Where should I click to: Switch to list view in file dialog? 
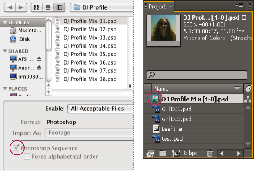coord(48,7)
